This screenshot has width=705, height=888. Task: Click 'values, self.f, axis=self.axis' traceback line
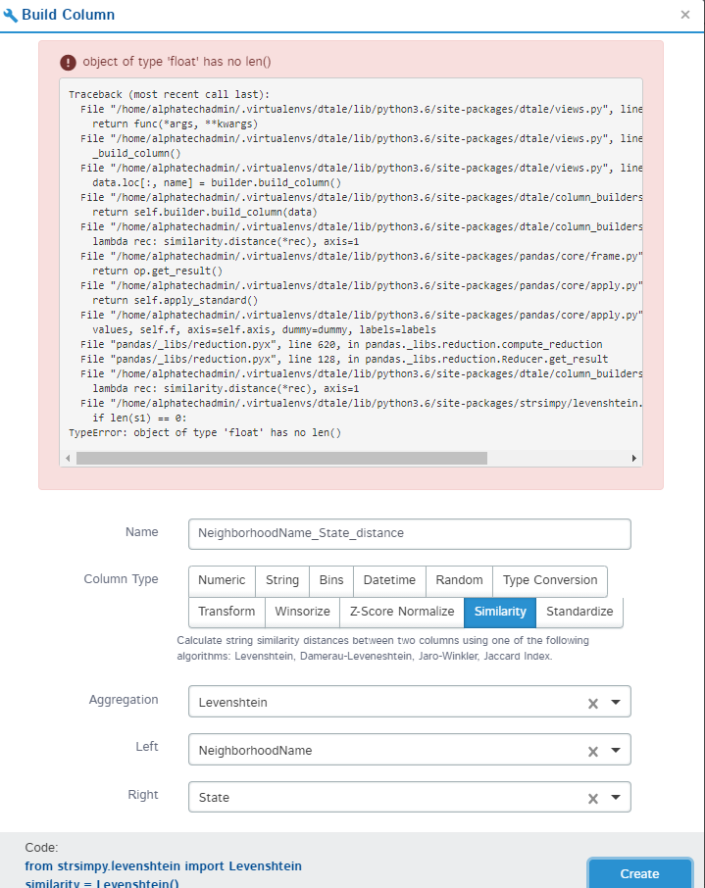pyautogui.click(x=264, y=329)
